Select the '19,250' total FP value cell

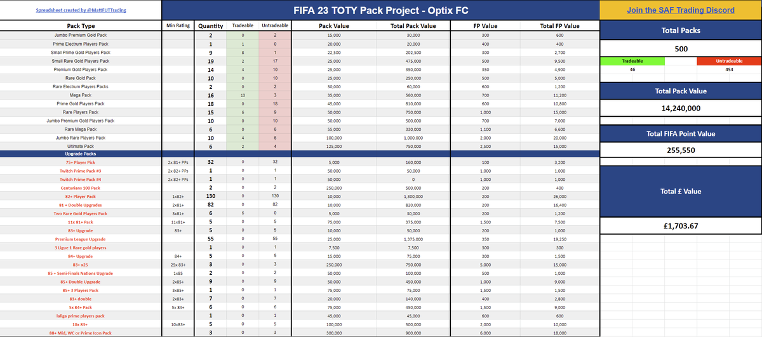pyautogui.click(x=559, y=239)
